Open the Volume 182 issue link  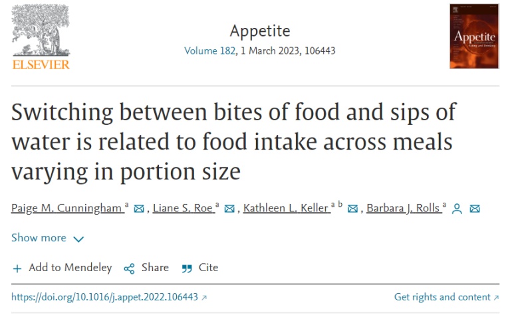209,51
